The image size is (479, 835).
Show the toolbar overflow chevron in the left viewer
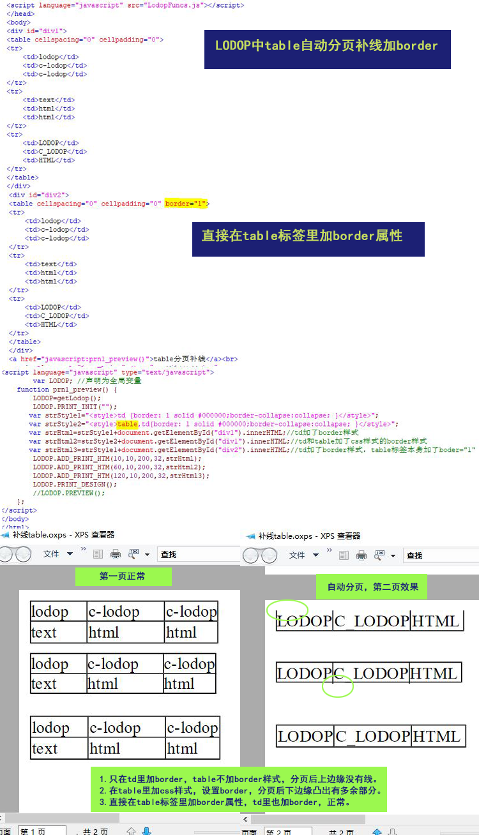pos(83,549)
